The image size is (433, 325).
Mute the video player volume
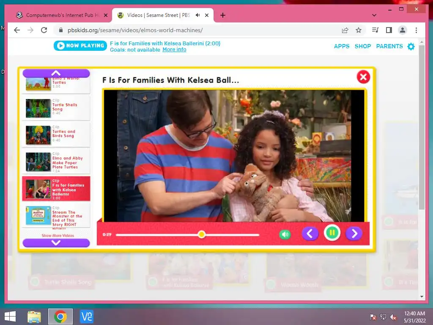click(x=285, y=234)
